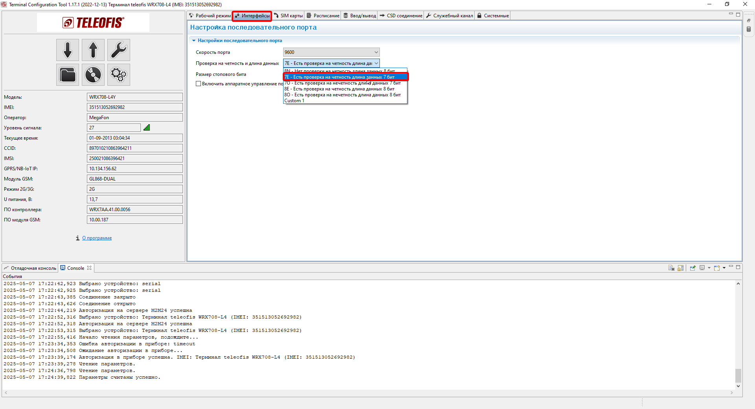Click the green signal strength bars icon
755x409 pixels.
147,127
